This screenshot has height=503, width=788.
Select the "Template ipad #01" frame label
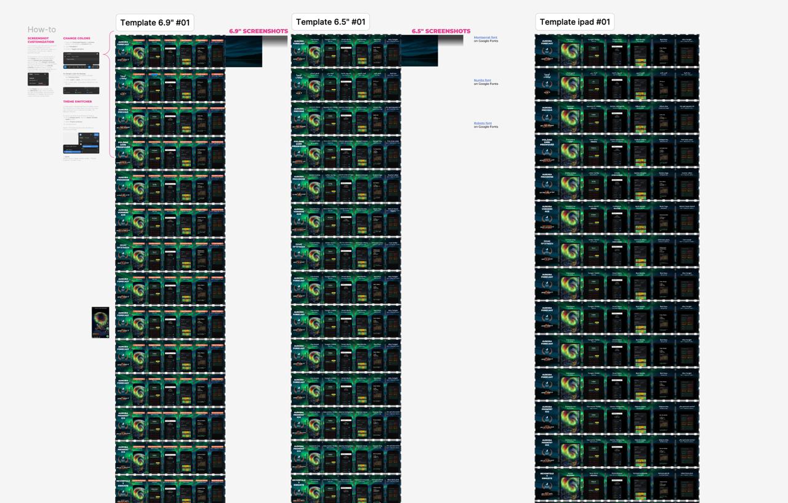tap(575, 22)
